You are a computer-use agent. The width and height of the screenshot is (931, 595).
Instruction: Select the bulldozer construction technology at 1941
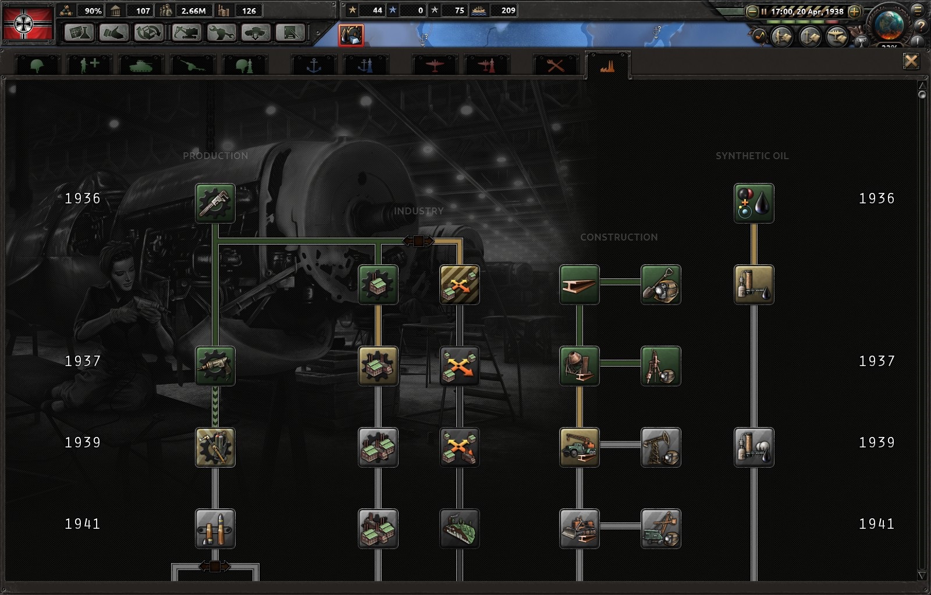click(x=580, y=529)
